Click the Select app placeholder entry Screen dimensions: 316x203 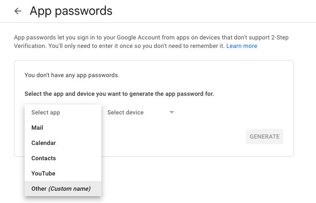46,112
